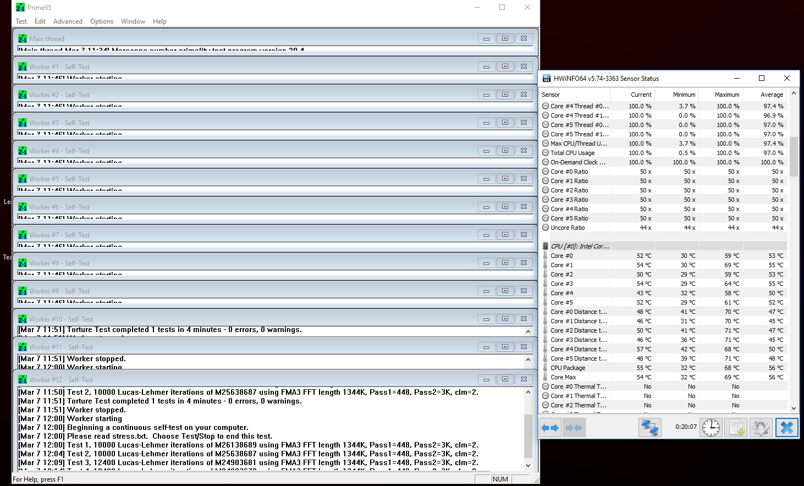The width and height of the screenshot is (804, 486).
Task: Select the On-Demand Clock ... sensor row
Action: point(663,162)
